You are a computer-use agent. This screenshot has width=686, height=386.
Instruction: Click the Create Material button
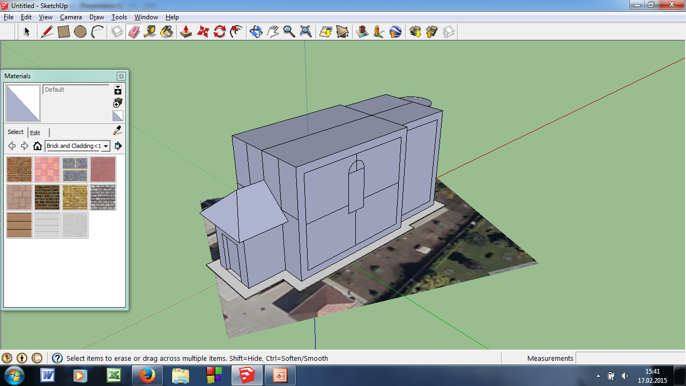click(118, 102)
